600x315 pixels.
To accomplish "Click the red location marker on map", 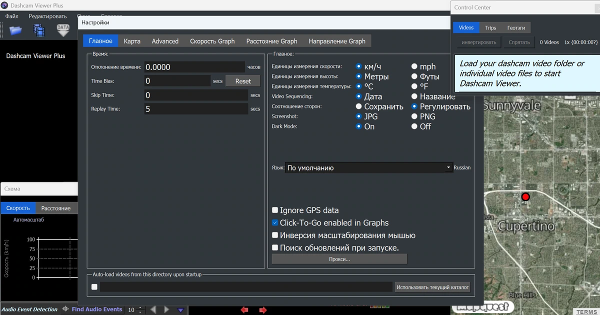I will [525, 197].
